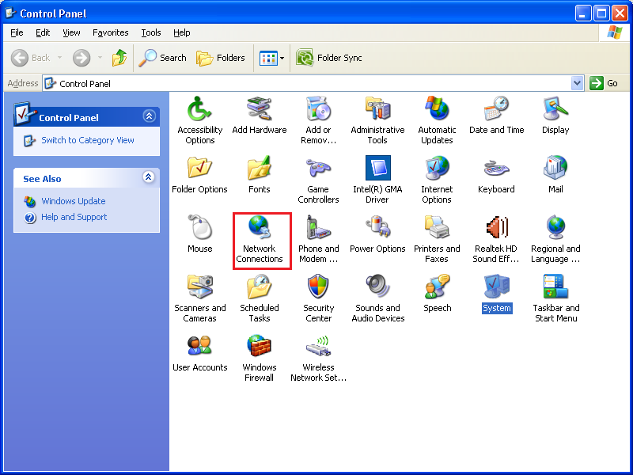
Task: Open Internet Options applet
Action: 437,180
